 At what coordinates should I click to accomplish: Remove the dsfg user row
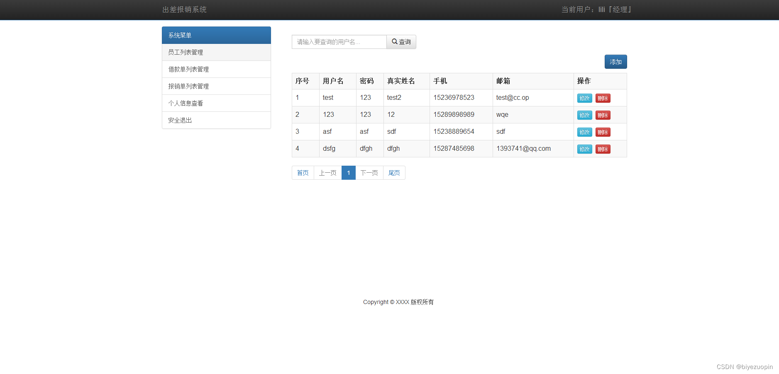603,149
